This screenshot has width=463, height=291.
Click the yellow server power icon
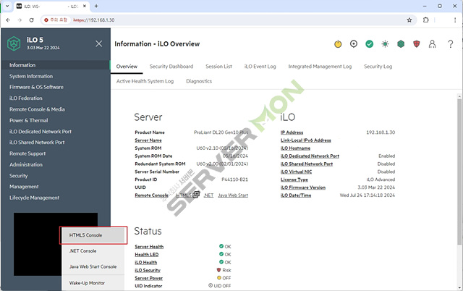[x=338, y=44]
